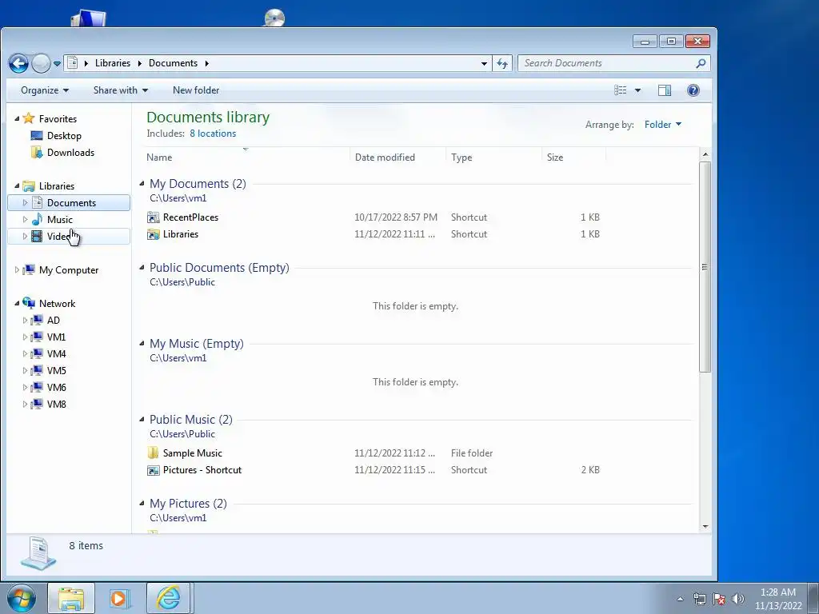Select the VM4 network computer
The height and width of the screenshot is (614, 819).
point(57,354)
